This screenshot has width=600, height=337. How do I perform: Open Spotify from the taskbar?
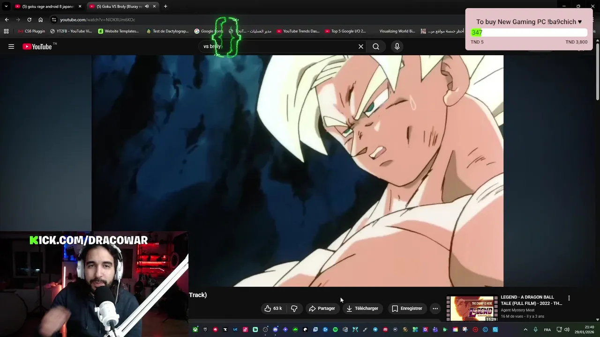click(335, 330)
